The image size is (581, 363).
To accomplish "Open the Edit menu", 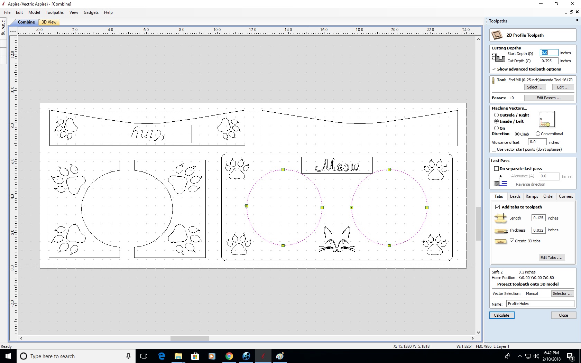I will 19,12.
